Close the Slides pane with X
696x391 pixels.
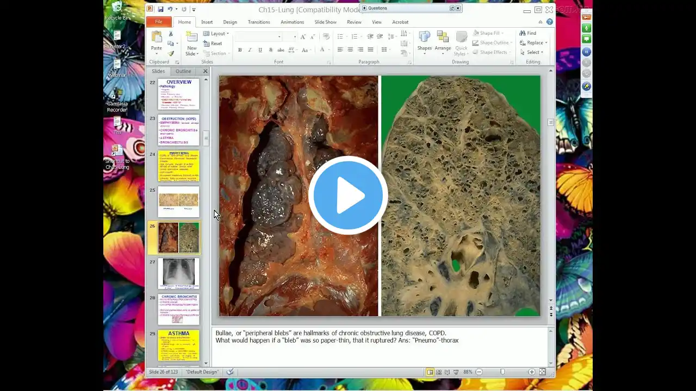pyautogui.click(x=206, y=71)
